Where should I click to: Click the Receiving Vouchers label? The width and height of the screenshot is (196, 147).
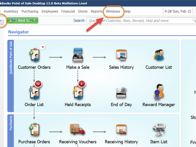point(78,142)
